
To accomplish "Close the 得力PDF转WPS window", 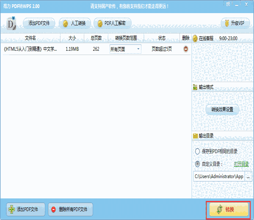I will coord(246,4).
